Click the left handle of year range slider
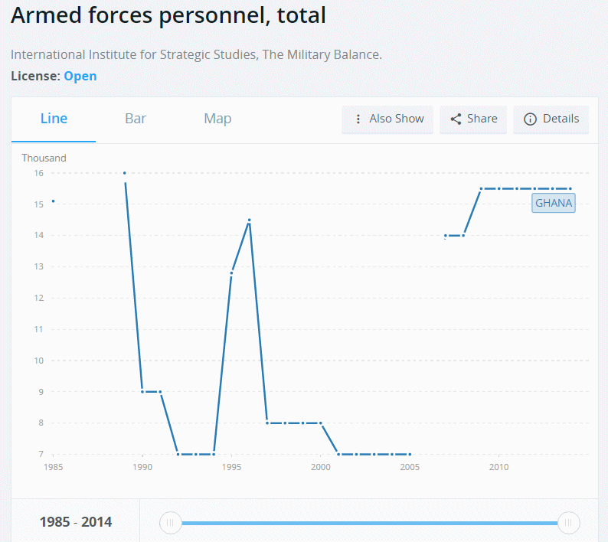The width and height of the screenshot is (608, 542). tap(170, 523)
